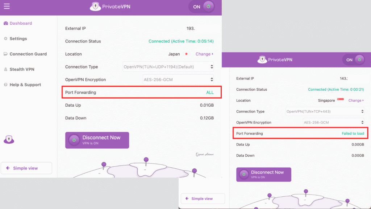
Task: Click the PrivateVPN shield logo in left header
Action: [x=95, y=7]
